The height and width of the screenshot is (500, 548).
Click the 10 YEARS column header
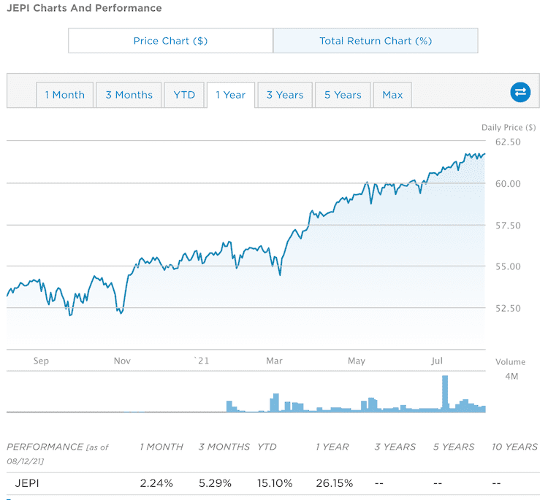514,447
